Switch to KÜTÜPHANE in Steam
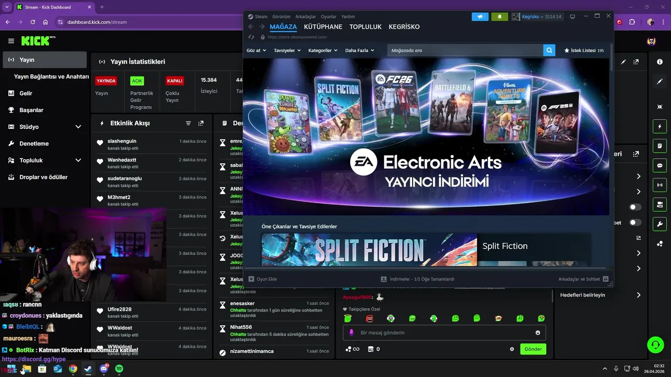 click(323, 27)
